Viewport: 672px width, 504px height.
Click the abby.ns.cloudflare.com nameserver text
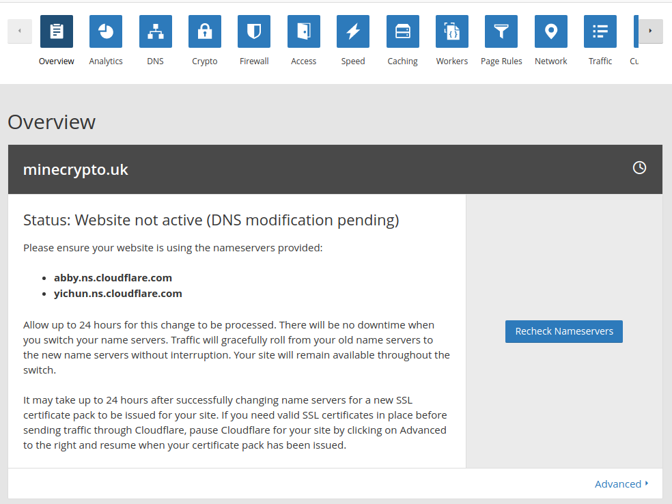point(113,278)
